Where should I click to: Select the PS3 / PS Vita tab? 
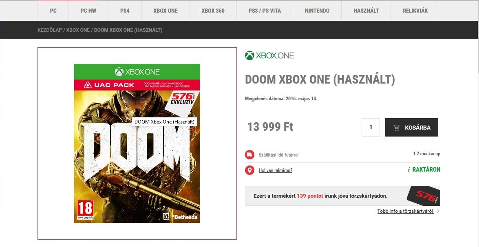[x=265, y=11]
